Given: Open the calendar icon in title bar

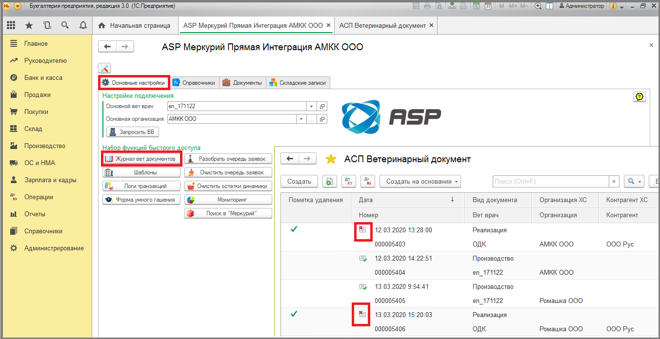Looking at the screenshot, I should [488, 6].
